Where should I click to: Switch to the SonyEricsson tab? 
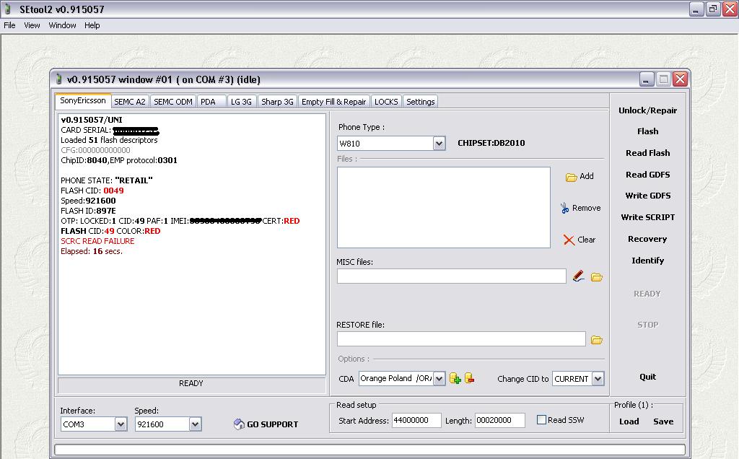coord(83,101)
